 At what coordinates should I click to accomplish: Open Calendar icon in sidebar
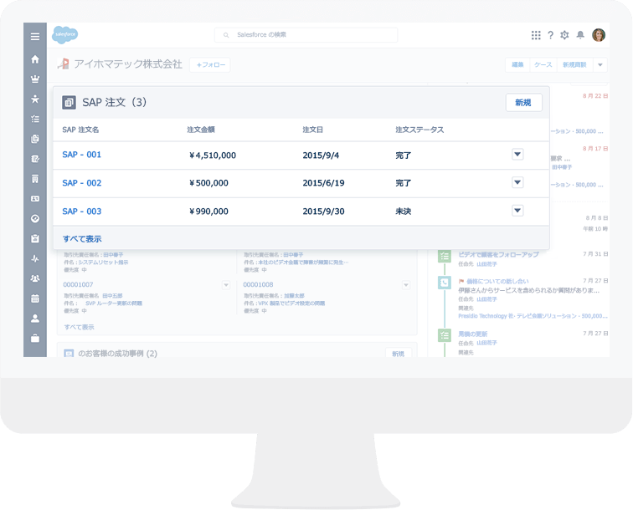(35, 298)
